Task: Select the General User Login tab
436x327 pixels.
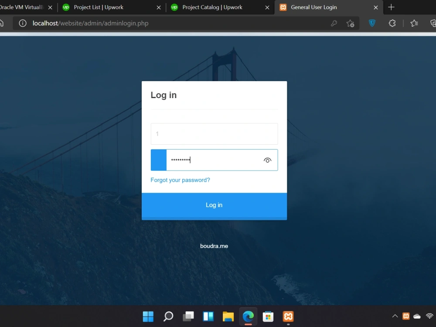Action: 313,7
